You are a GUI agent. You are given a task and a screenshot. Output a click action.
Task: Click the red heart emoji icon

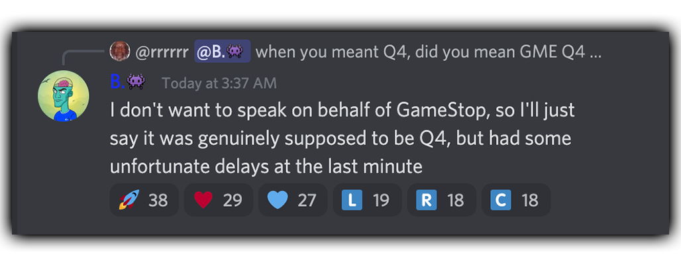(x=203, y=200)
